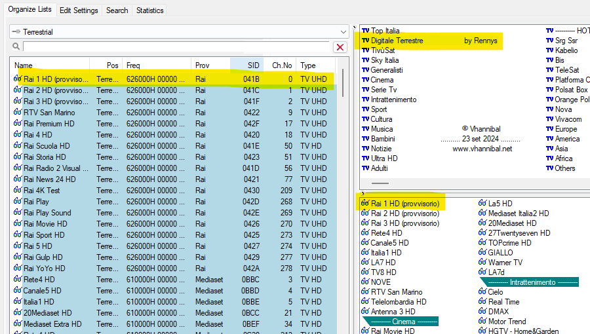Screen dimensions: 590x334
Task: Click the channel icon of Rai Scuola HD row
Action: (x=18, y=145)
